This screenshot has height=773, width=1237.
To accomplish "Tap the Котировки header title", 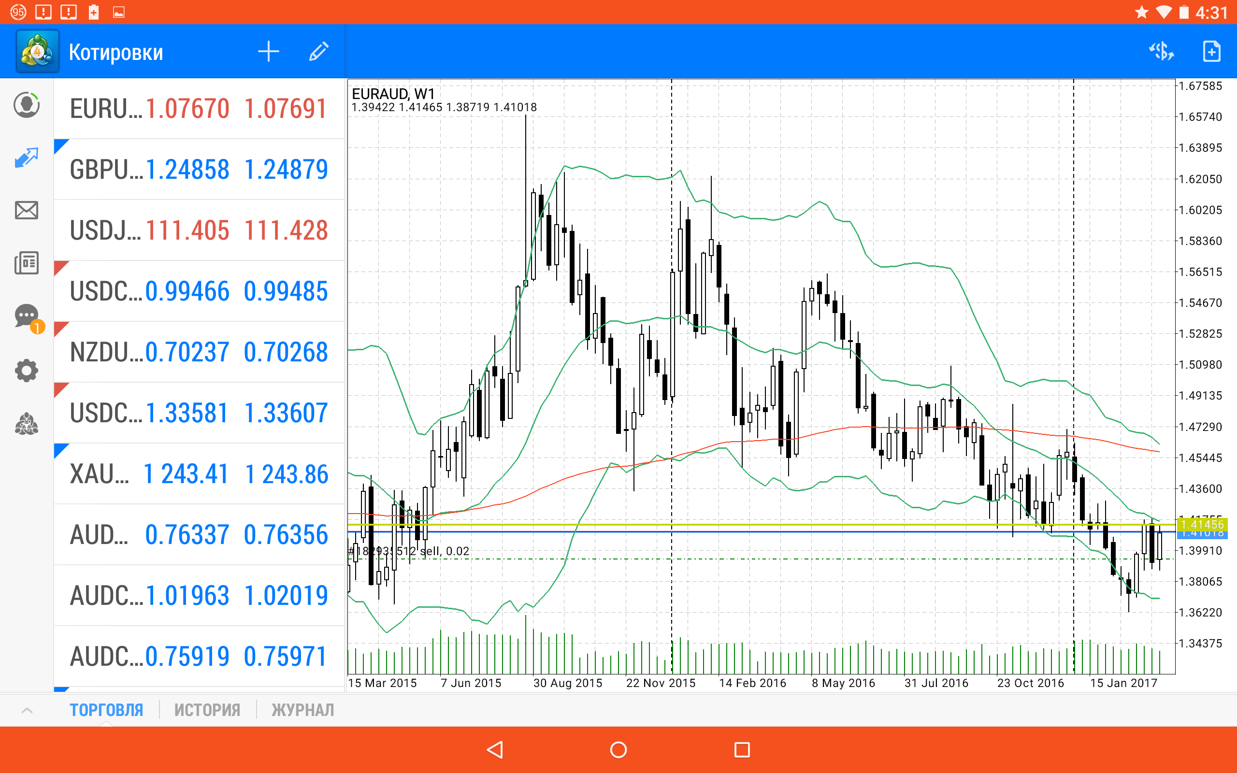I will click(116, 53).
